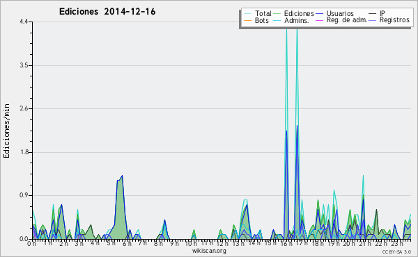Click the "Registros" legend entry

[394, 20]
